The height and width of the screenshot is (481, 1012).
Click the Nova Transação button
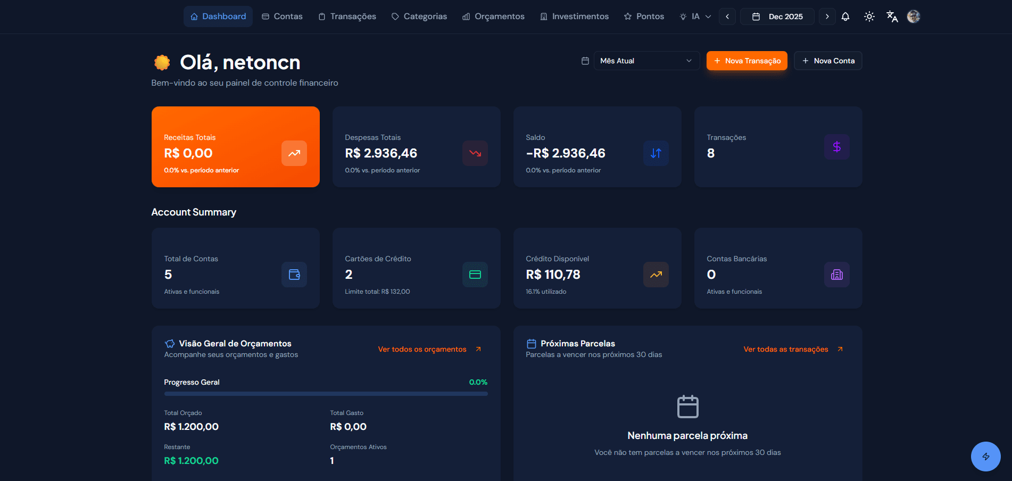coord(746,61)
